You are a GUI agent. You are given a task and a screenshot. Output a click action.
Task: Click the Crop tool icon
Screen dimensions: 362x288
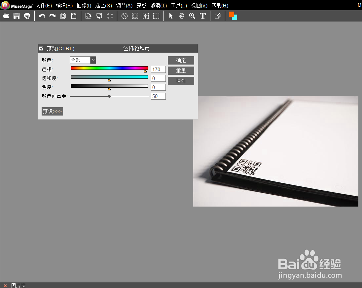point(99,16)
